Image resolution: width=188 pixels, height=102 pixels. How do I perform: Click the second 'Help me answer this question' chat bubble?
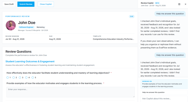click(x=170, y=55)
